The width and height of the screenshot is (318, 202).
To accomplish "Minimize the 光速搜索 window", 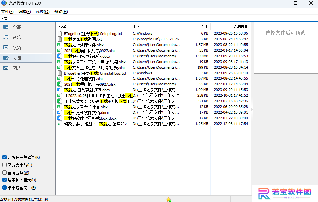I will (x=281, y=3).
